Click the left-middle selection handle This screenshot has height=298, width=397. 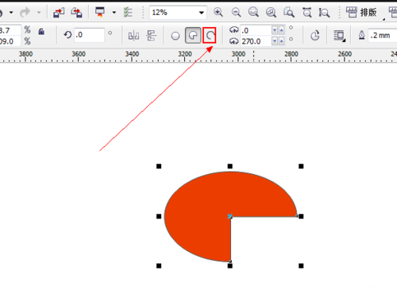[159, 216]
